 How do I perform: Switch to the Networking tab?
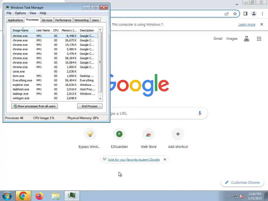click(81, 20)
